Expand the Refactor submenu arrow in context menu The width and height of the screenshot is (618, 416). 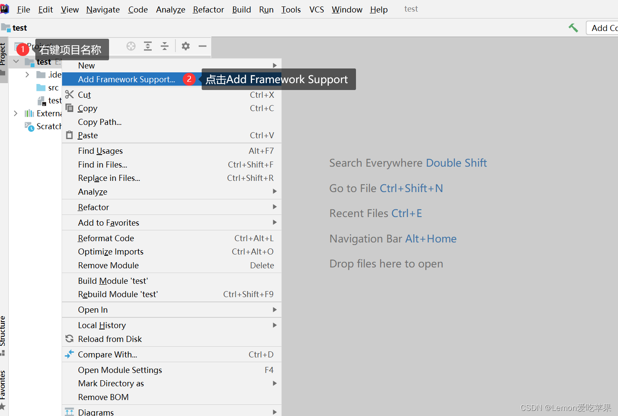coord(275,207)
